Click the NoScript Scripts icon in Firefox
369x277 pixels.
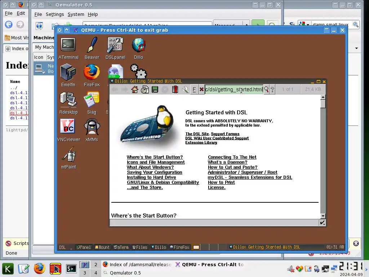[x=9, y=243]
